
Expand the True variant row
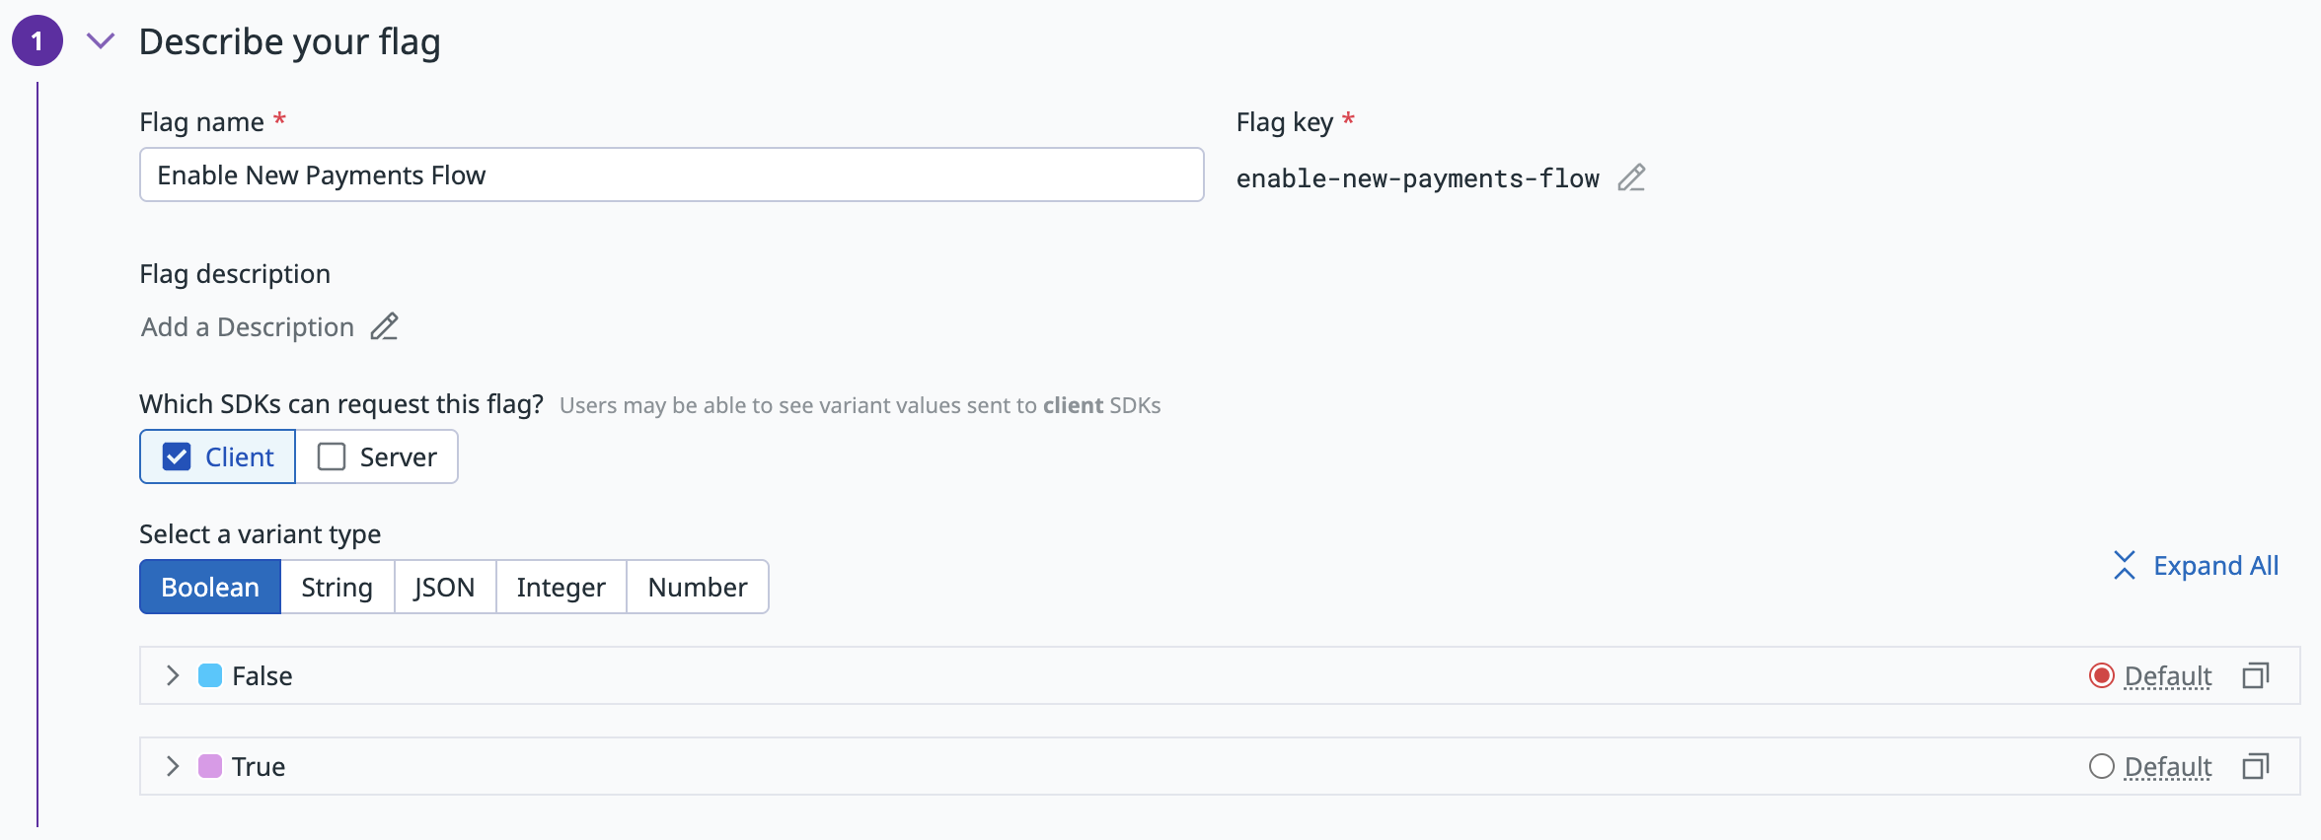[173, 766]
